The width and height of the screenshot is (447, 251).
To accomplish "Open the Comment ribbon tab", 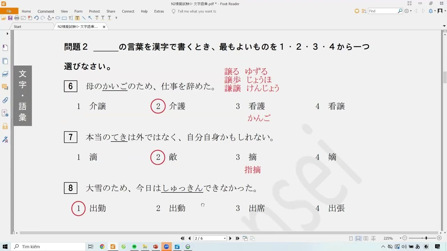I will click(x=46, y=11).
